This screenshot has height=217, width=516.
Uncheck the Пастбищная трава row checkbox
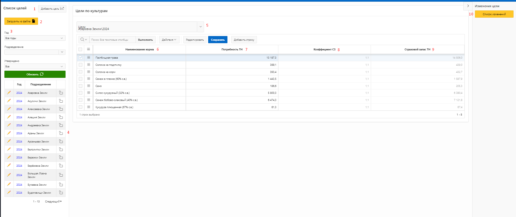(x=80, y=57)
